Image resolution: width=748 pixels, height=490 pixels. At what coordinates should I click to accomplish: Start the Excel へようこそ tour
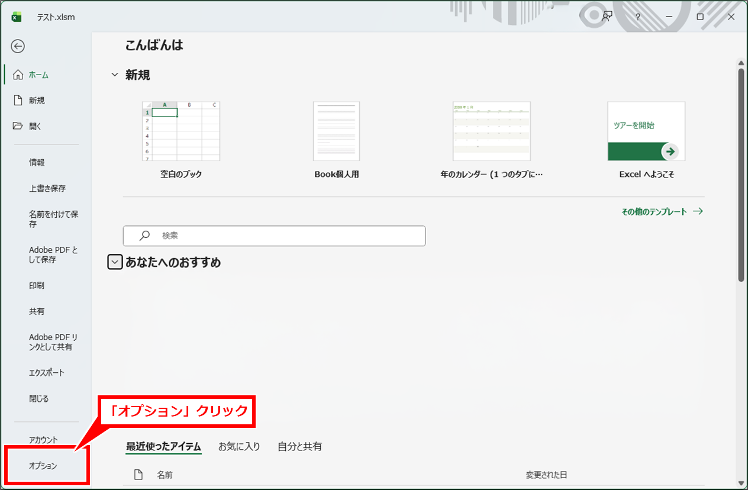click(646, 131)
